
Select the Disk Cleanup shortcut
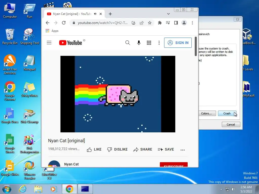tap(29, 116)
